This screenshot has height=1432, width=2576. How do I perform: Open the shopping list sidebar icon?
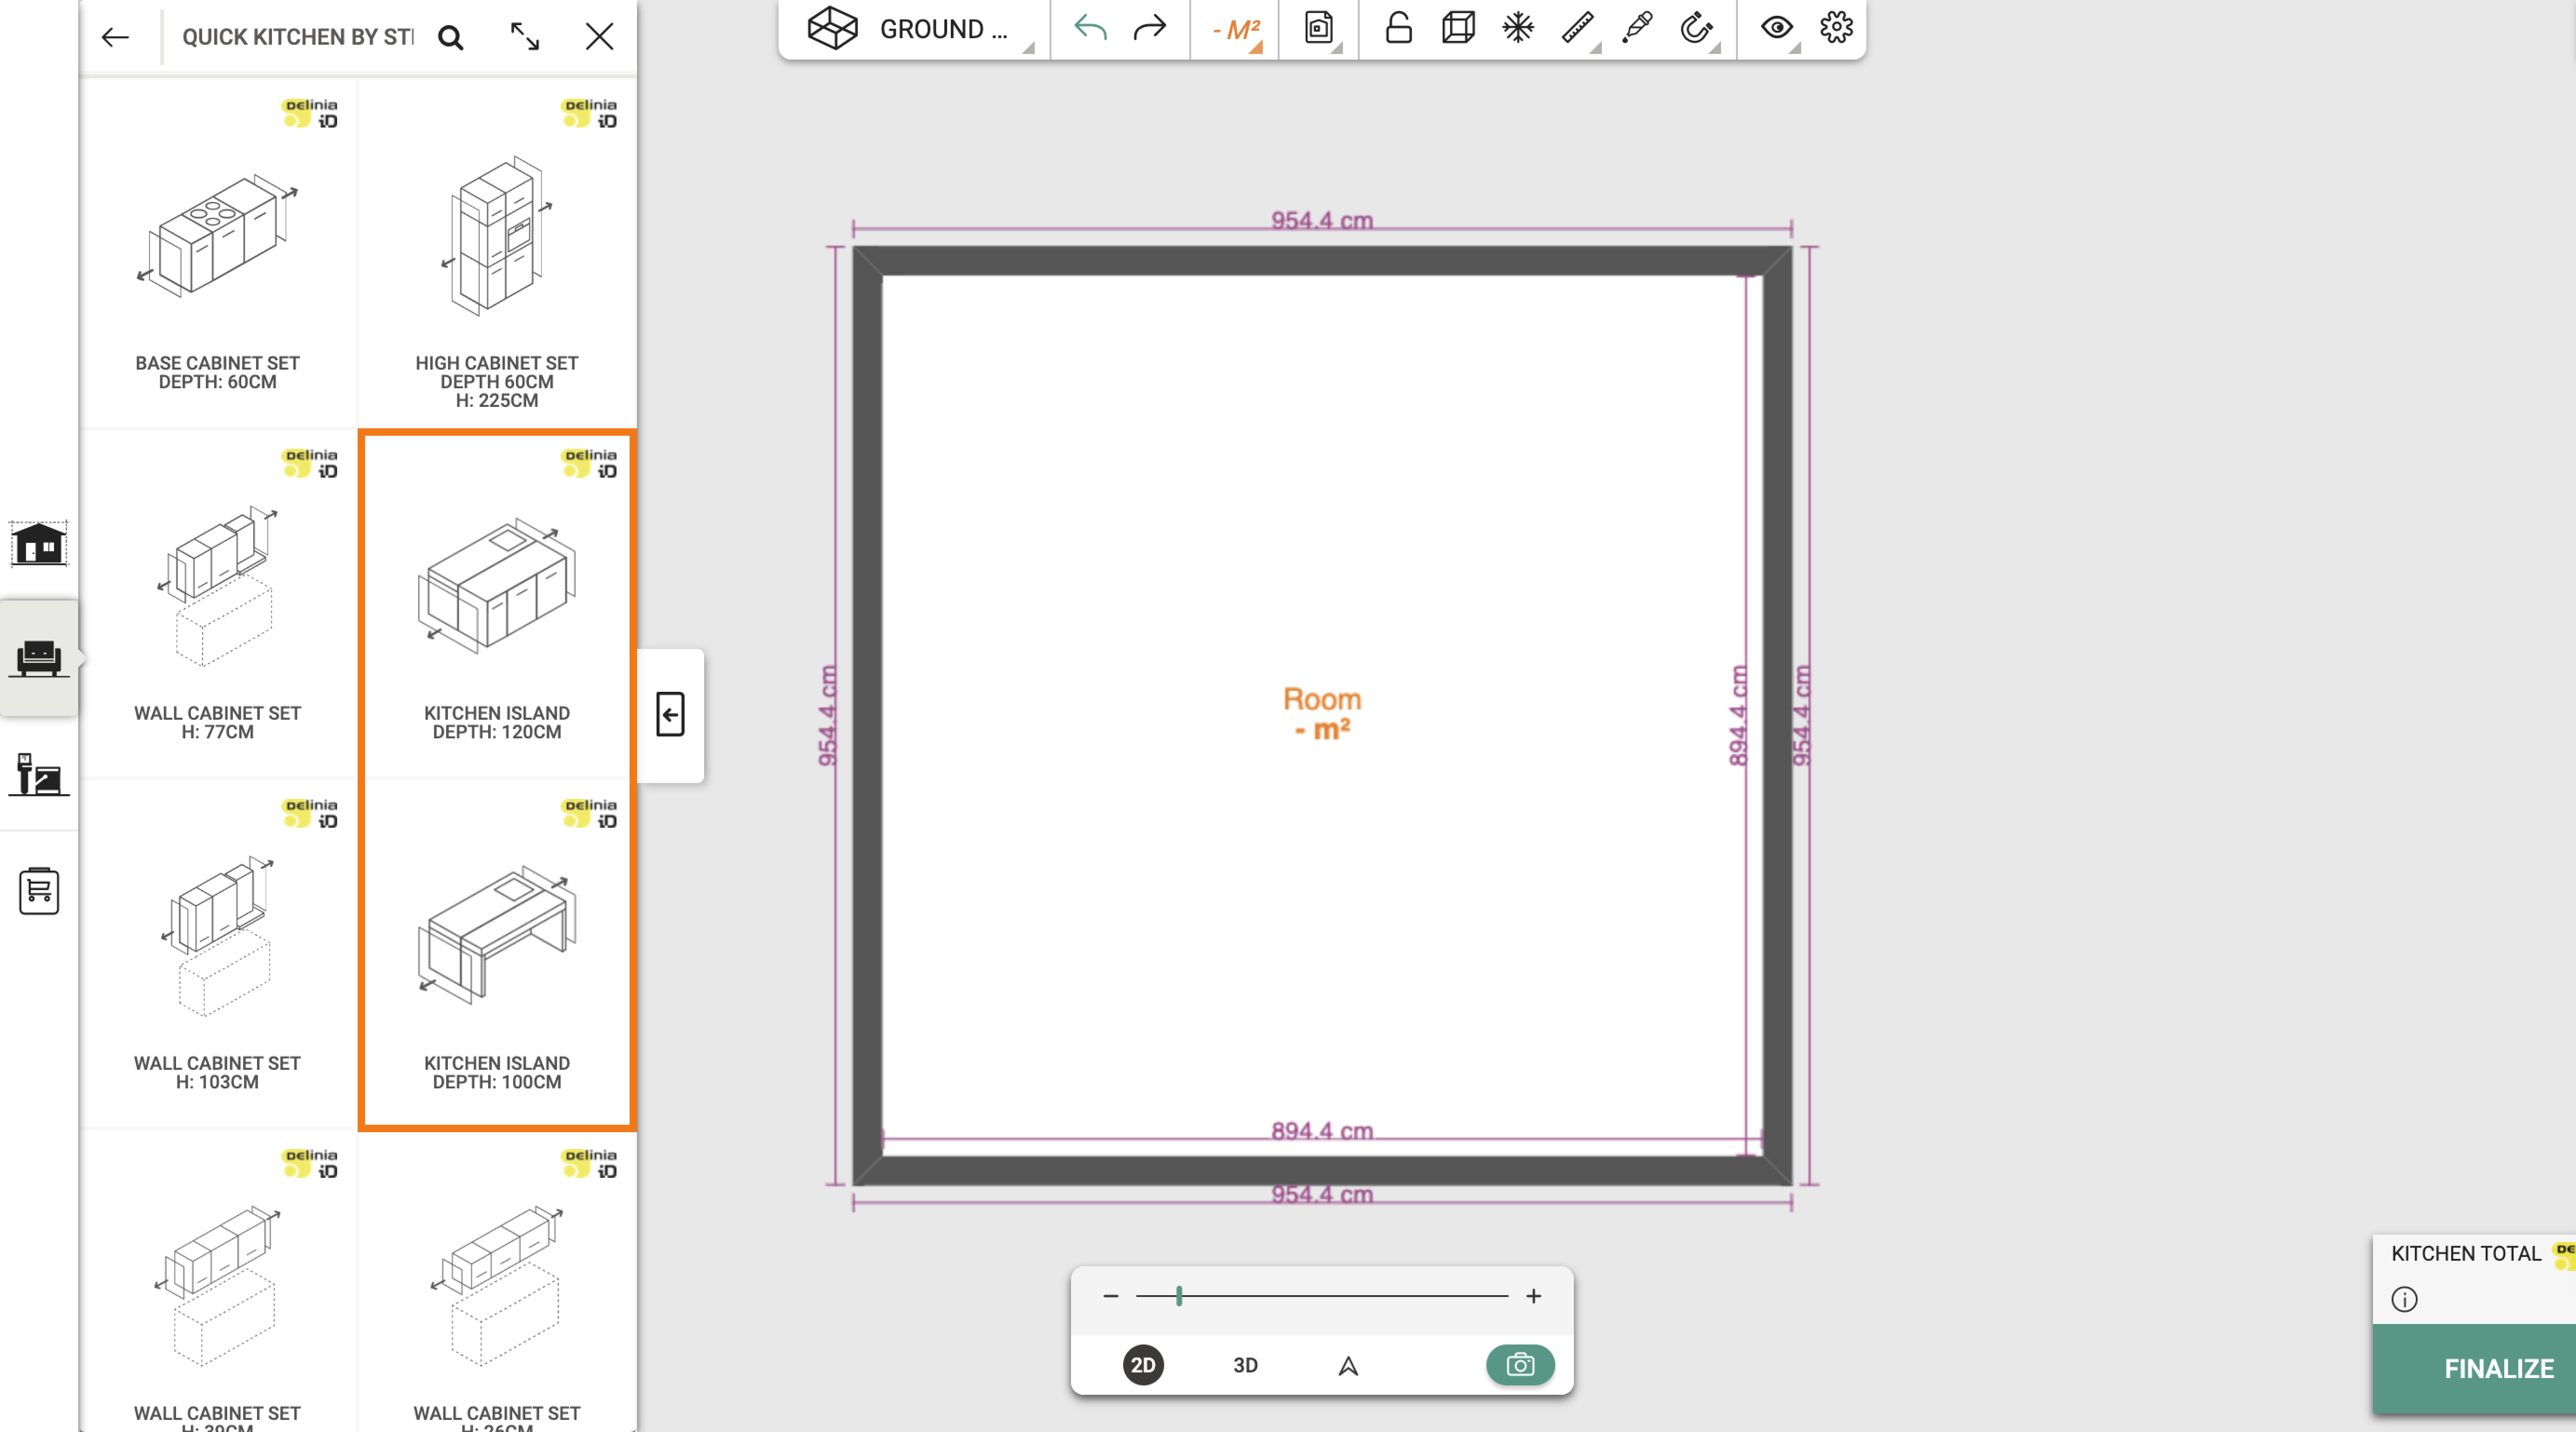tap(39, 891)
